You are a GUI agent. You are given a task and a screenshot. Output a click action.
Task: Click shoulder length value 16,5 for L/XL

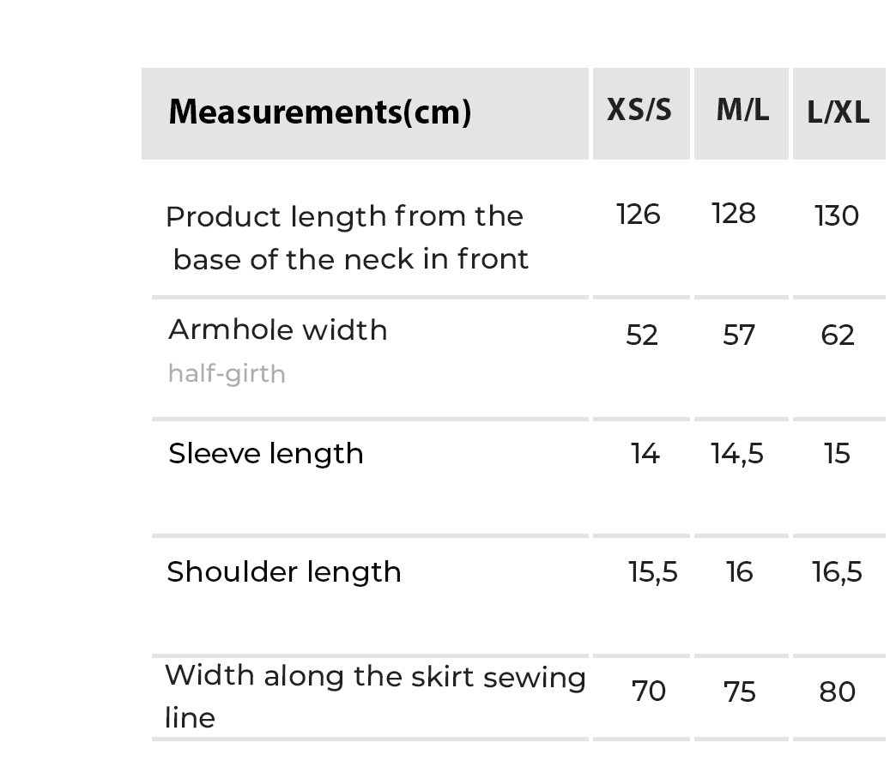(x=838, y=572)
